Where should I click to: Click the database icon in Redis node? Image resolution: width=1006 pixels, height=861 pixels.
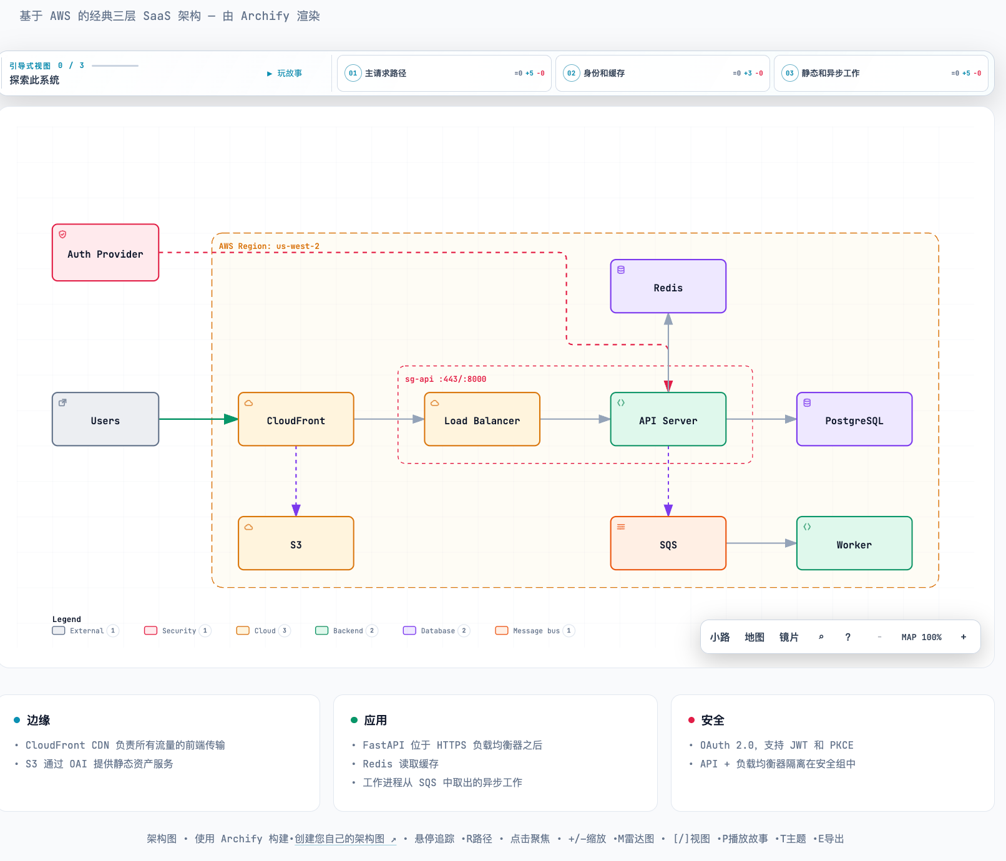pos(621,270)
